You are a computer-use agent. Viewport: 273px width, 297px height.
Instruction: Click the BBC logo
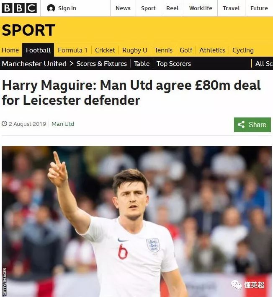click(x=19, y=8)
